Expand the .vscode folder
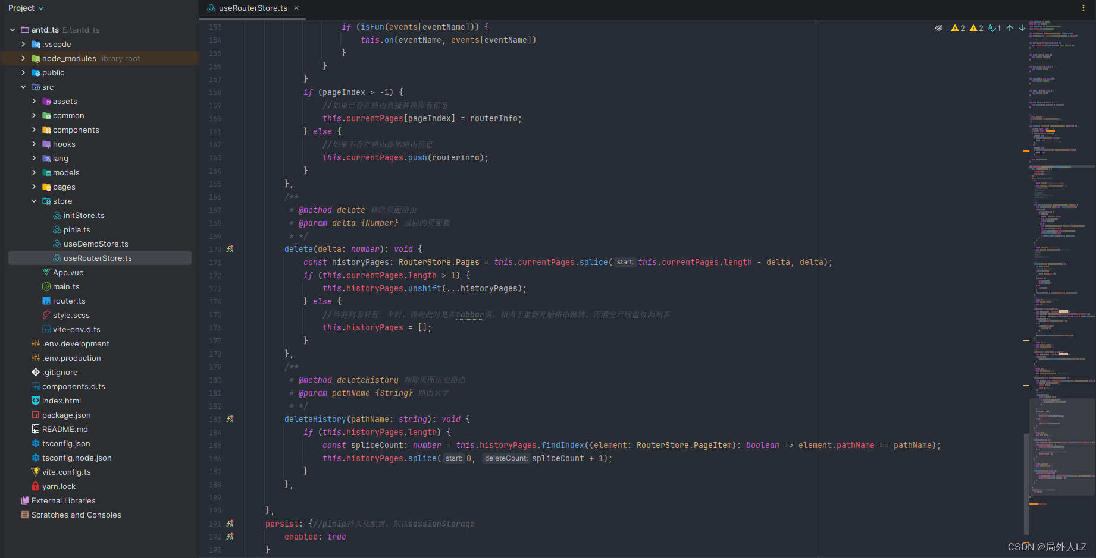Viewport: 1096px width, 558px height. (23, 44)
